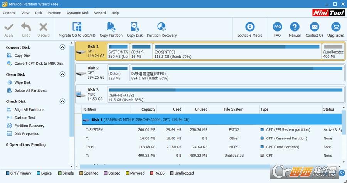Select the D: 894.1 GB NTFS partition block
347x183 pixels.
pyautogui.click(x=238, y=73)
